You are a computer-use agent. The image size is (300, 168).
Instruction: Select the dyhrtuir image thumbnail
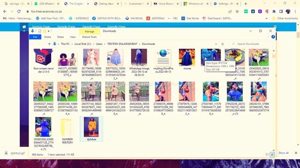[91, 129]
